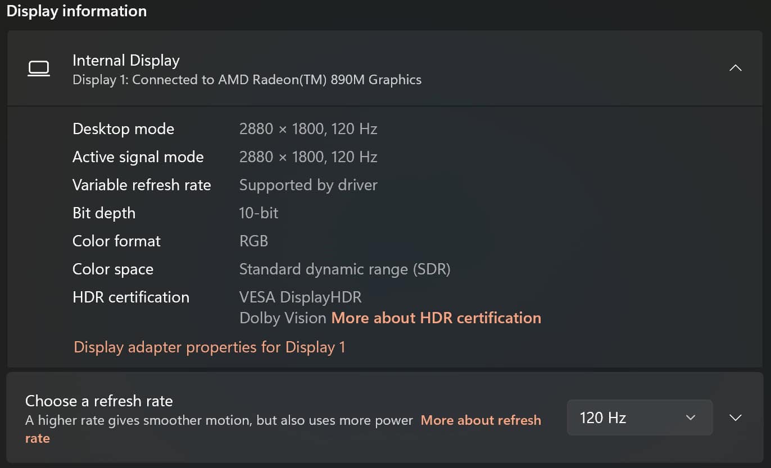Click the Choose a refresh rate title
This screenshot has height=468, width=771.
tap(99, 401)
